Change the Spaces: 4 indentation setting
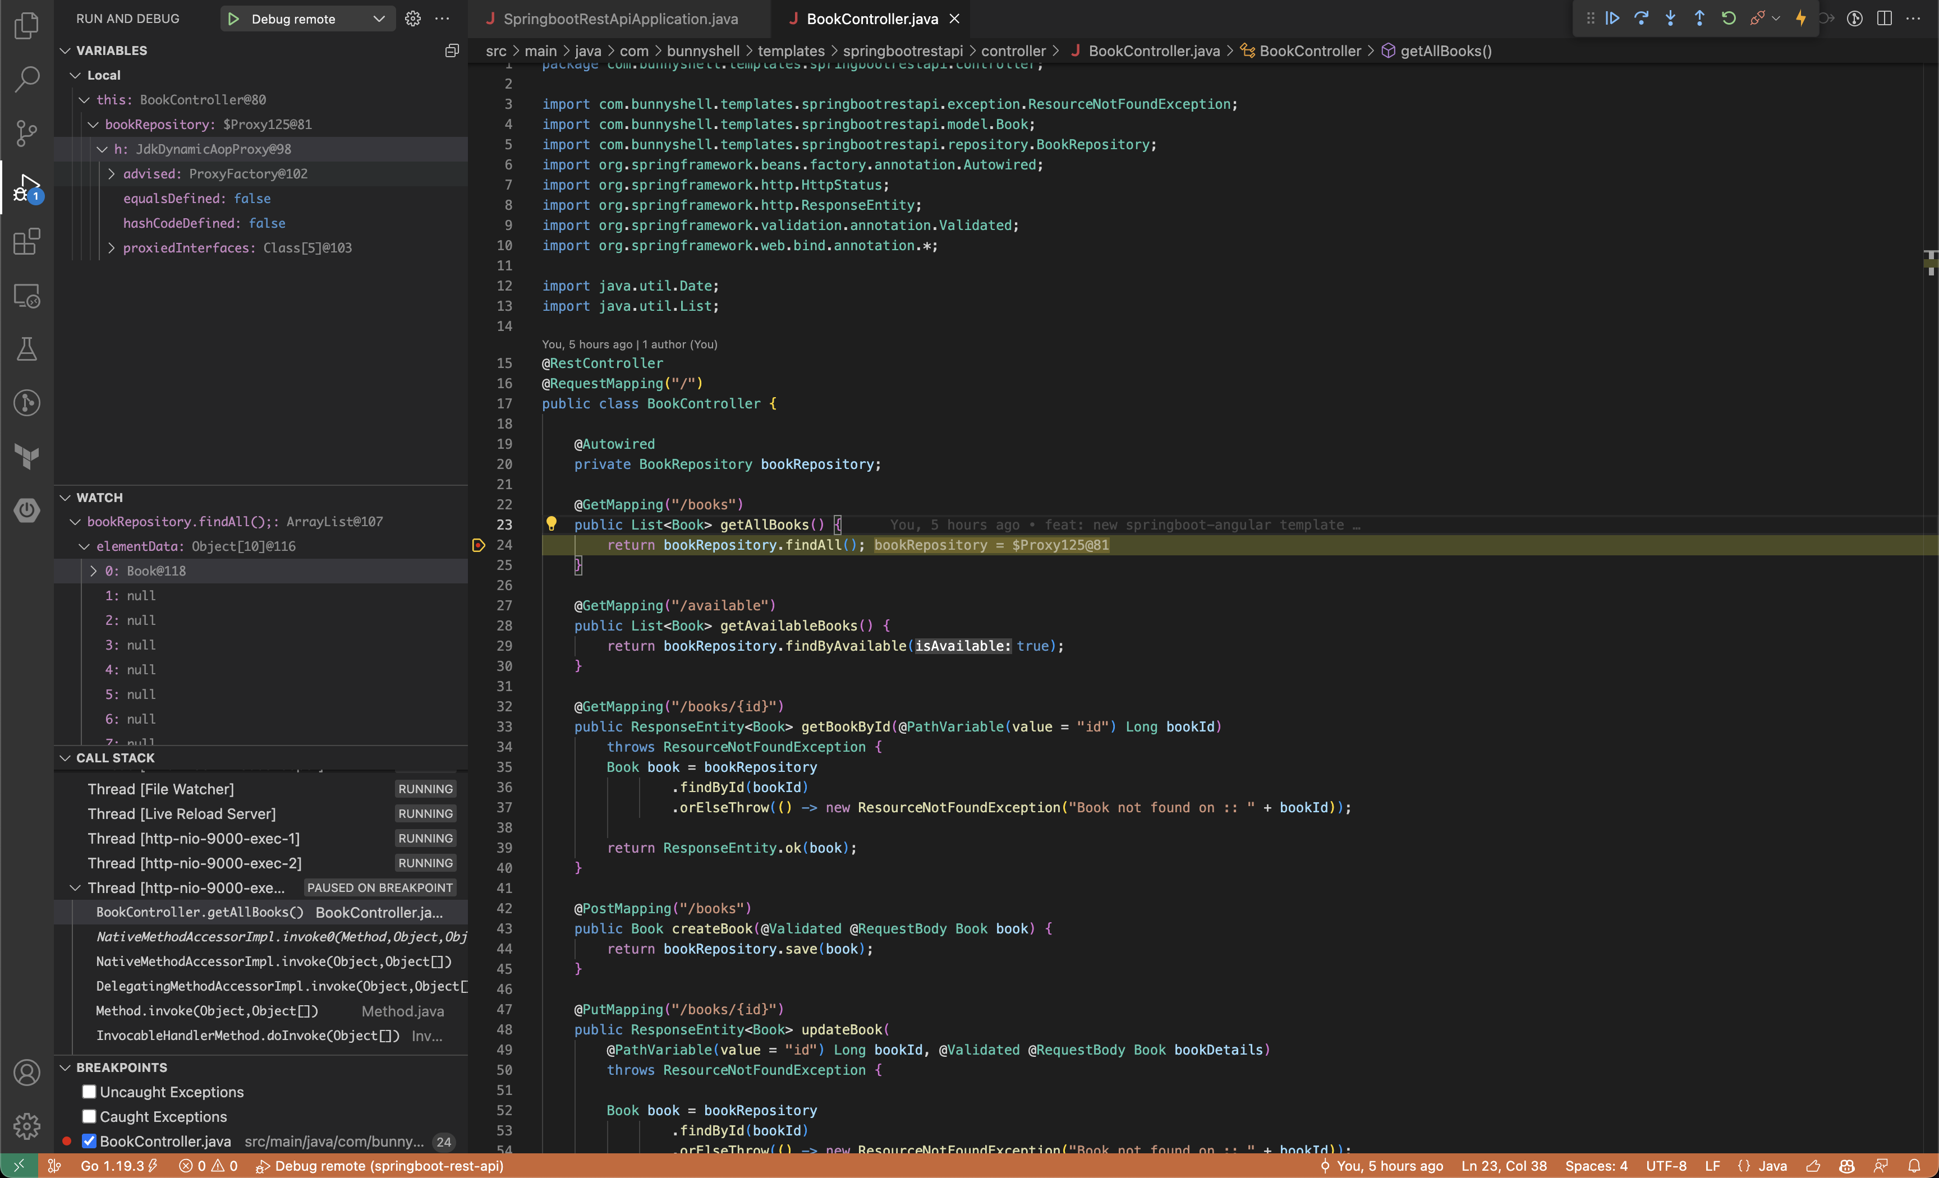 (1596, 1166)
